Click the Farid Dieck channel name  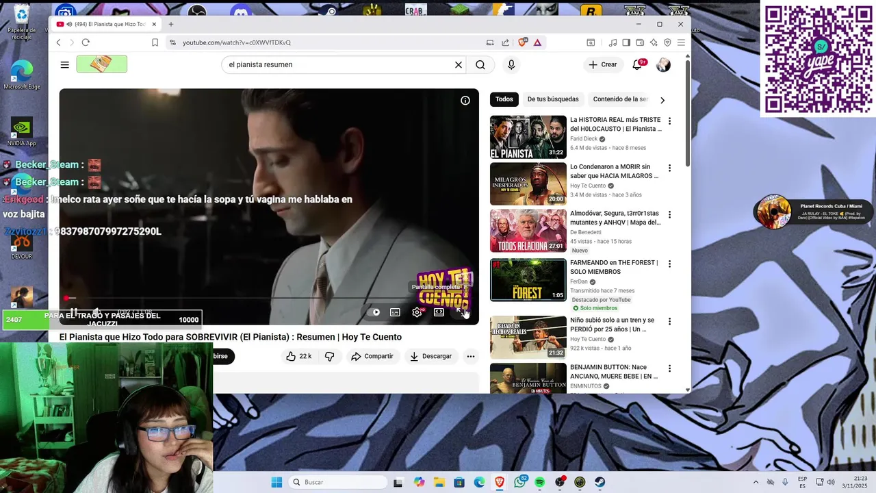tap(584, 139)
